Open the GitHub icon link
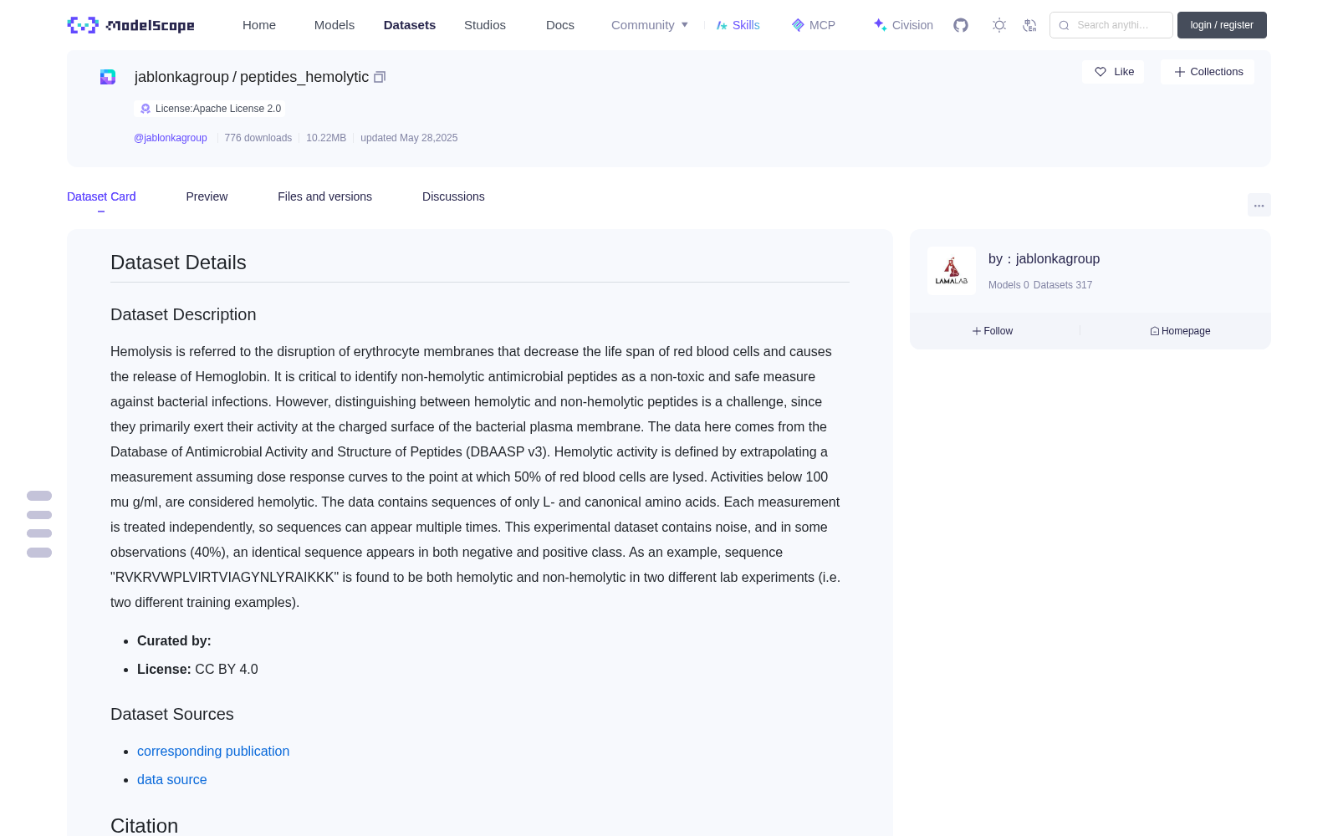 (x=961, y=25)
